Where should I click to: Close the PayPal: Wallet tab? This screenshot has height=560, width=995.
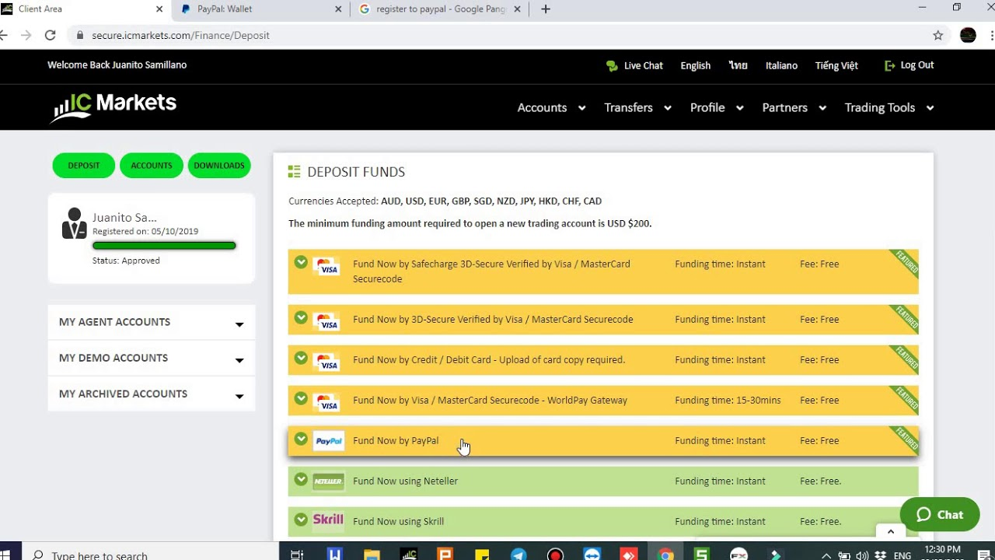[338, 9]
